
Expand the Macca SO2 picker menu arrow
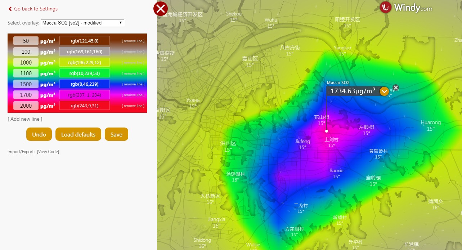[x=384, y=91]
